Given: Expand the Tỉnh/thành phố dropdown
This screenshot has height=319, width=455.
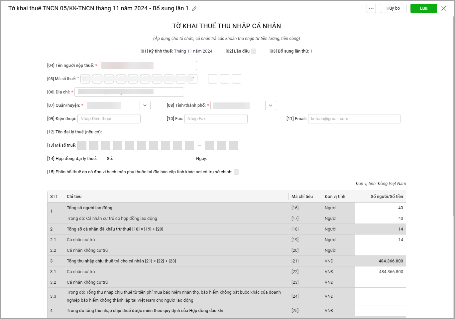Looking at the screenshot, I should [x=271, y=105].
